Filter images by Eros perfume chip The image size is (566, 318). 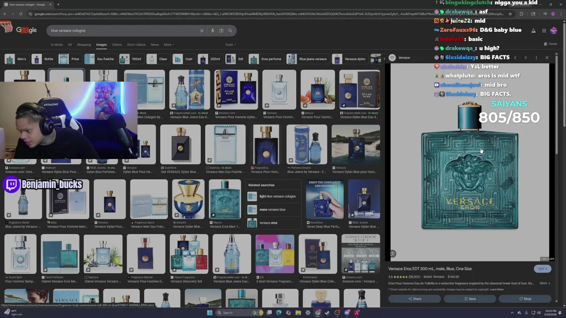click(266, 59)
